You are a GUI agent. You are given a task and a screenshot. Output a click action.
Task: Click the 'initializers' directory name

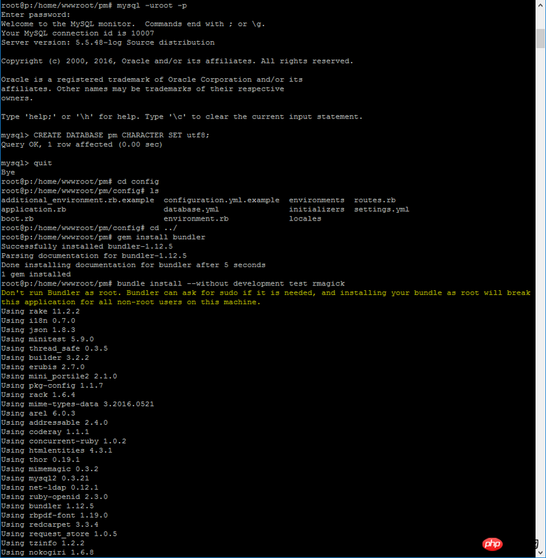coord(316,209)
